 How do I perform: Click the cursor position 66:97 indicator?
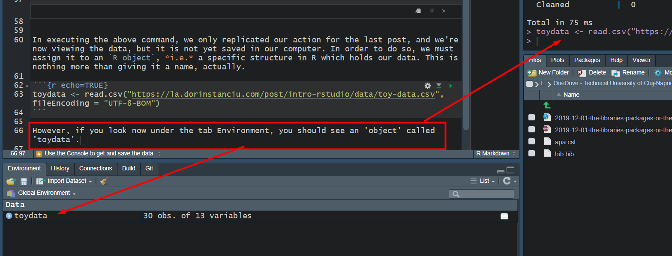[x=18, y=154]
